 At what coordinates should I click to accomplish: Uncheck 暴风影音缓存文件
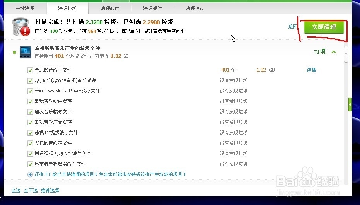(x=30, y=70)
